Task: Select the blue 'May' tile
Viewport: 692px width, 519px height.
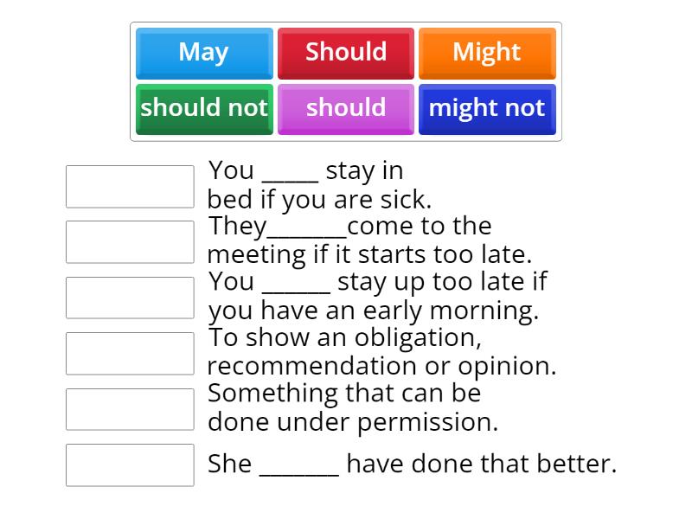Action: pos(204,53)
